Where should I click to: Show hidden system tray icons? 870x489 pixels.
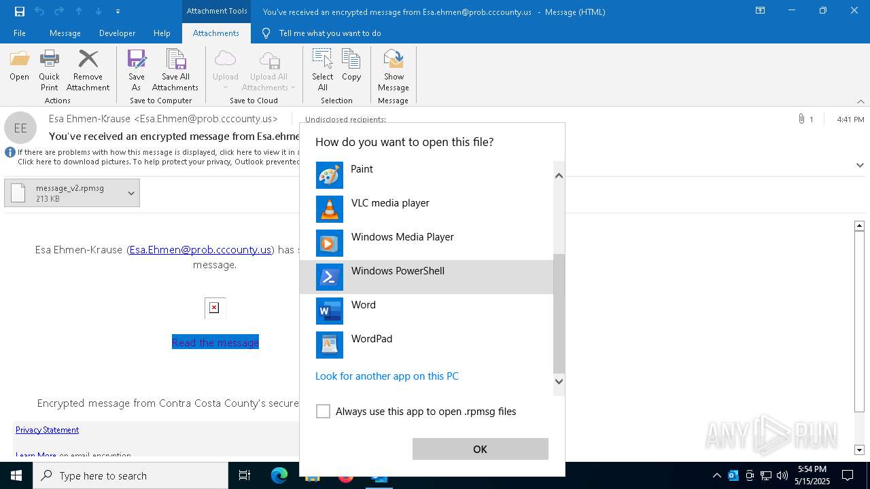717,475
